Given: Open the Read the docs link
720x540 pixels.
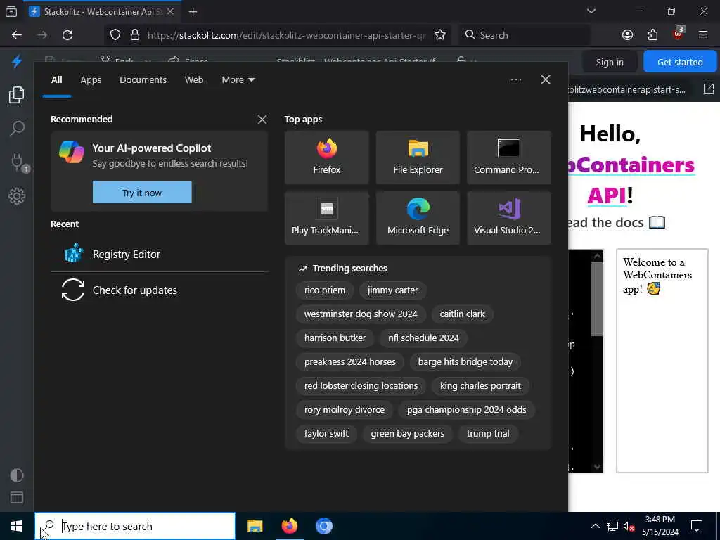Looking at the screenshot, I should 616,223.
